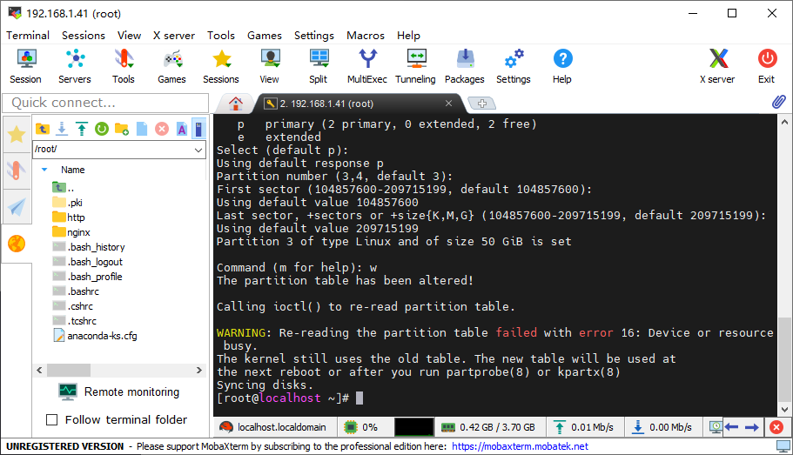This screenshot has height=455, width=793.
Task: Open the Games menu
Action: pos(265,36)
